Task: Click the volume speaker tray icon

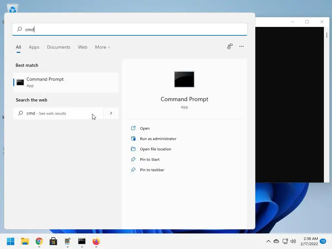Action: coord(293,241)
